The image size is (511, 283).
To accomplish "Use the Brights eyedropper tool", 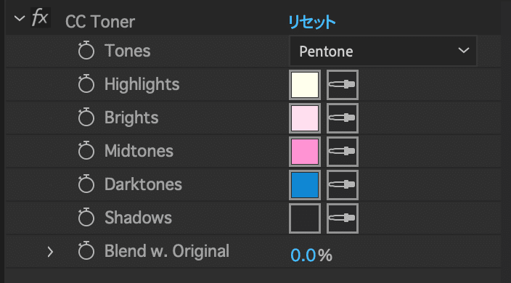I will pos(342,118).
